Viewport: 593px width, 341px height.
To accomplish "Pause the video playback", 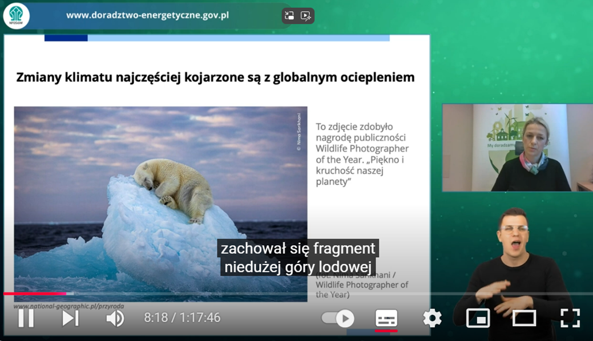I will pyautogui.click(x=25, y=318).
